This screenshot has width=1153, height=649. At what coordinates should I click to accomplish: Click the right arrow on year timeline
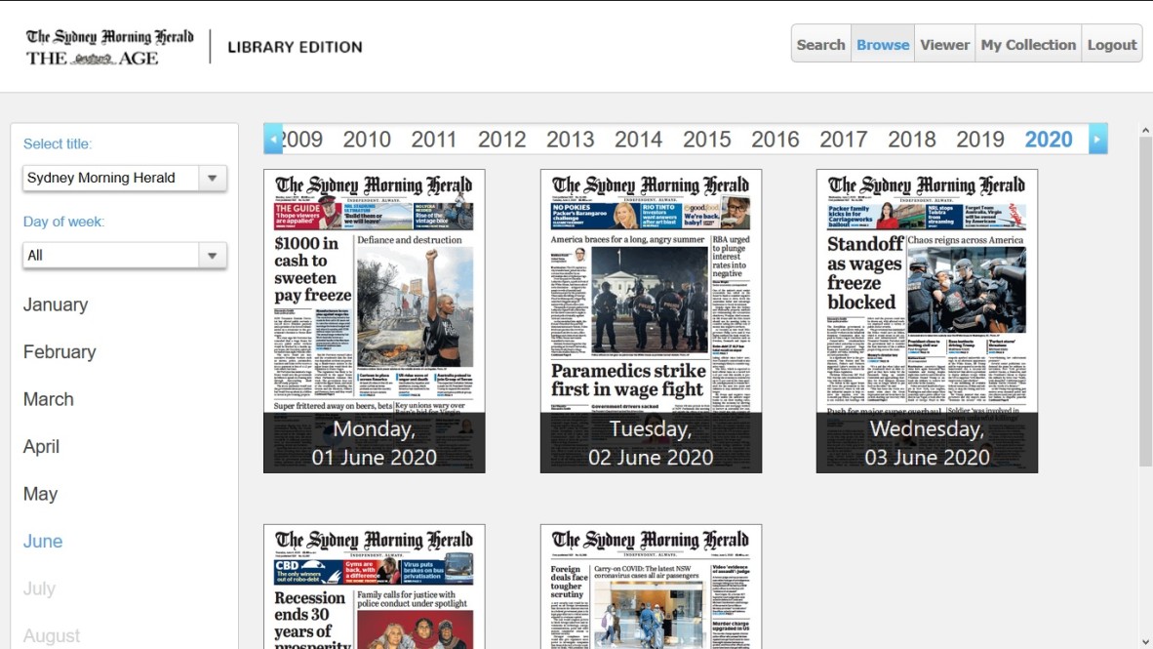click(x=1097, y=139)
